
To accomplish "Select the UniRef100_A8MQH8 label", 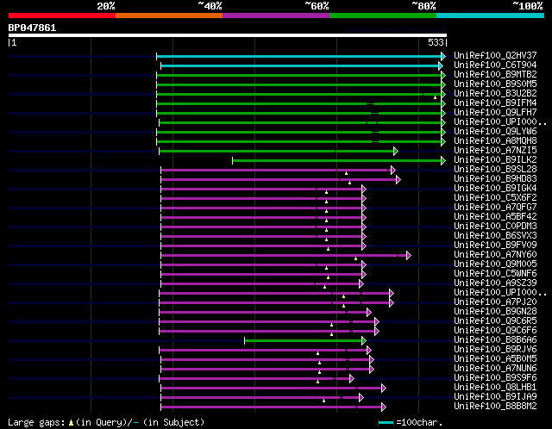I will [x=495, y=140].
